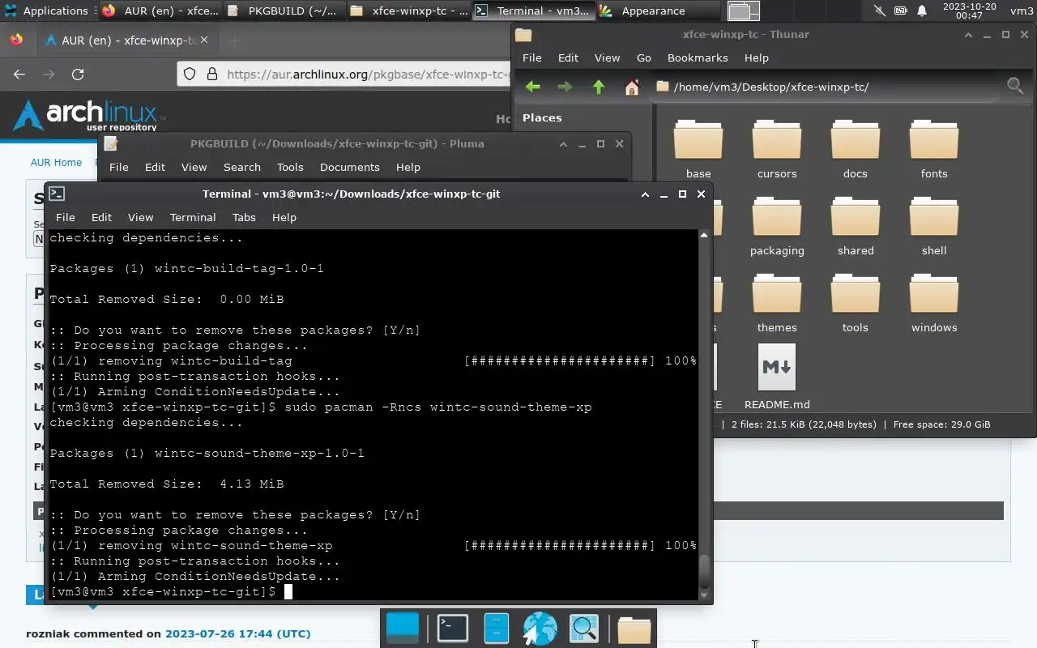Switch to the AUR Firefox window in the taskbar
Image resolution: width=1037 pixels, height=648 pixels.
[160, 11]
